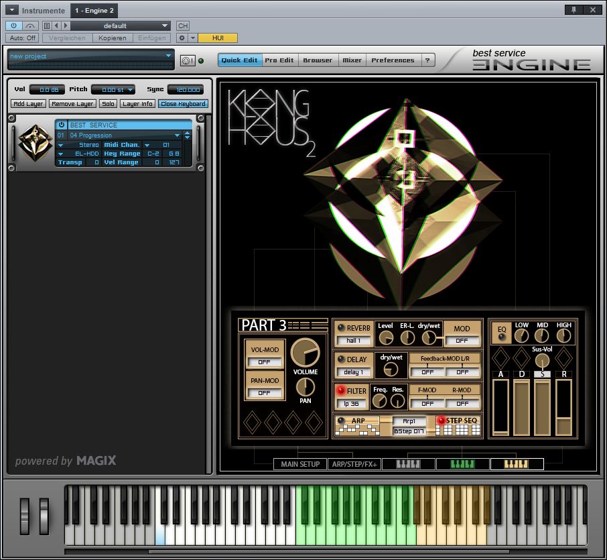Open the Midi Chan. dropdown arrow
The image size is (607, 560).
pyautogui.click(x=147, y=145)
